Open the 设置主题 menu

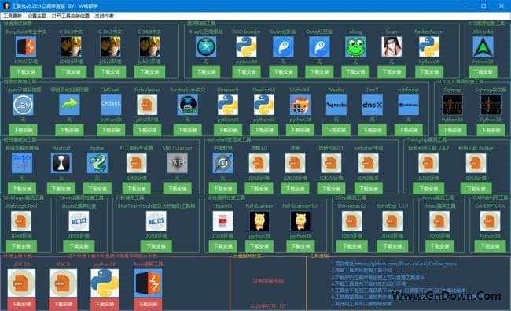point(37,16)
